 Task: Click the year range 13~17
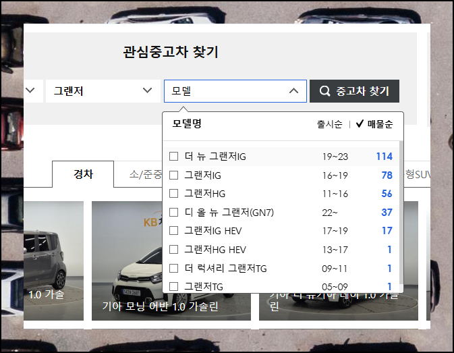tap(335, 250)
